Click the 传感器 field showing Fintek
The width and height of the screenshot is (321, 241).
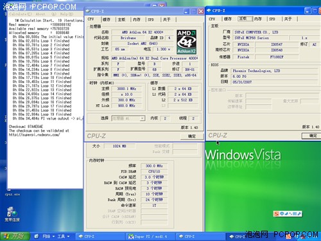click(x=243, y=57)
